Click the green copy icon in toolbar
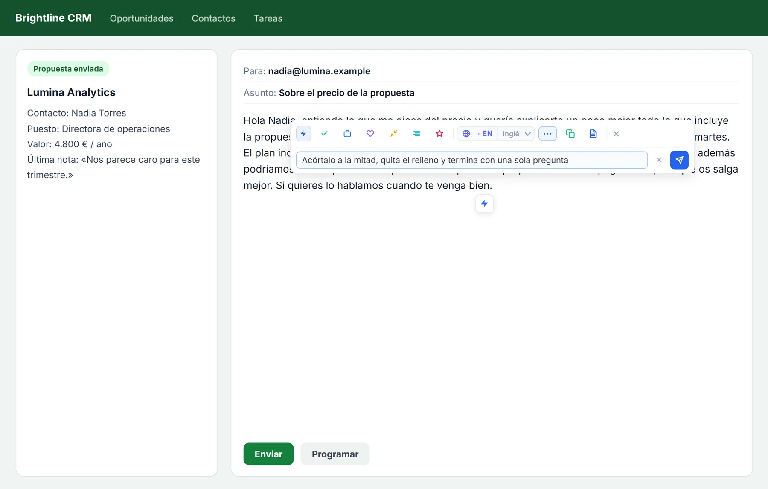This screenshot has width=768, height=489. (570, 134)
